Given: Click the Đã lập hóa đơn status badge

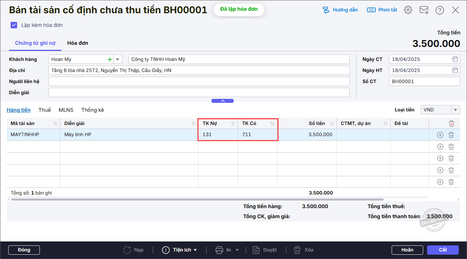Looking at the screenshot, I should point(239,9).
